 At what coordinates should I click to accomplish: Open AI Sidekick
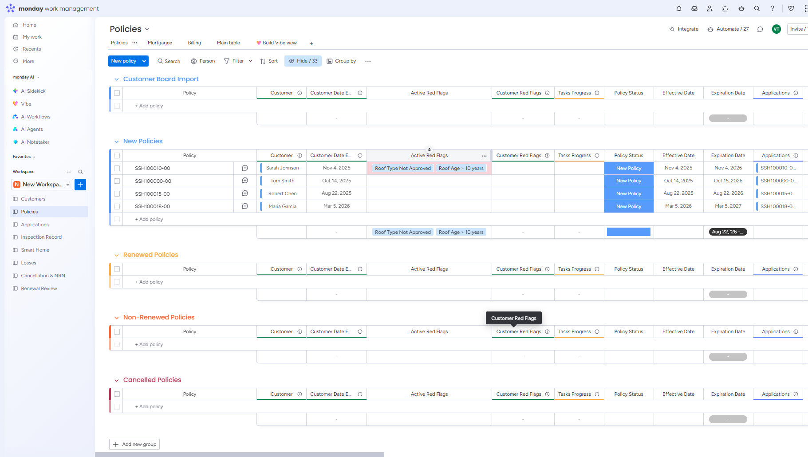click(29, 91)
